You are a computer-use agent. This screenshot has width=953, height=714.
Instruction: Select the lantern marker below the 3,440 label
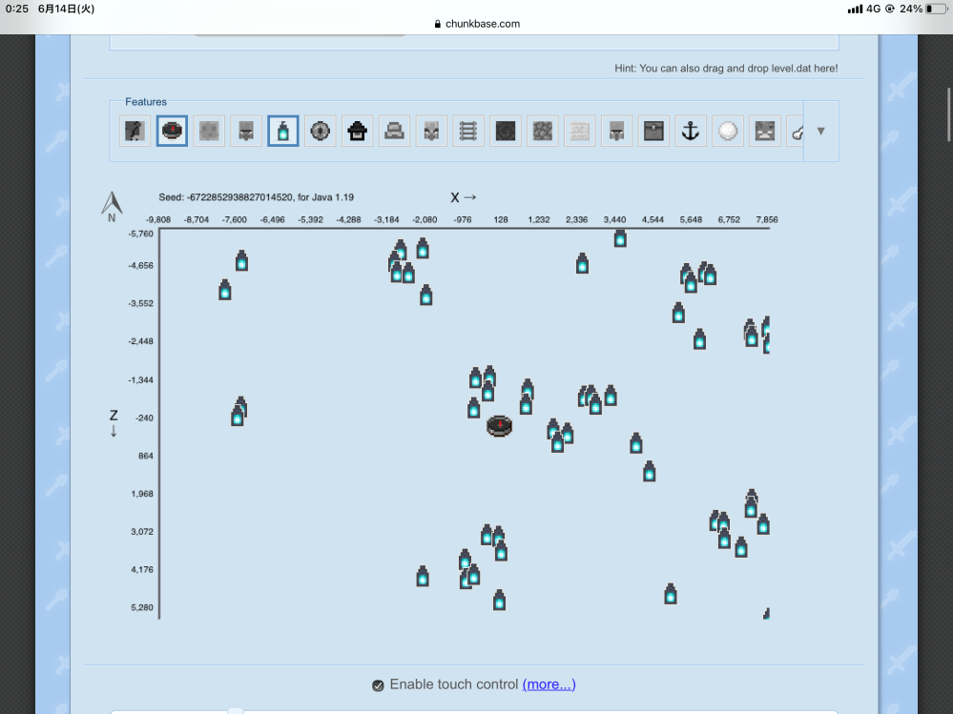(x=620, y=238)
